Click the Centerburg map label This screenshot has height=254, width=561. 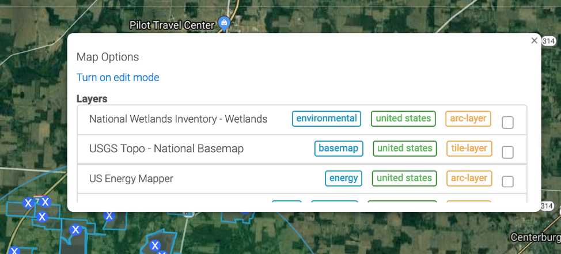click(536, 237)
